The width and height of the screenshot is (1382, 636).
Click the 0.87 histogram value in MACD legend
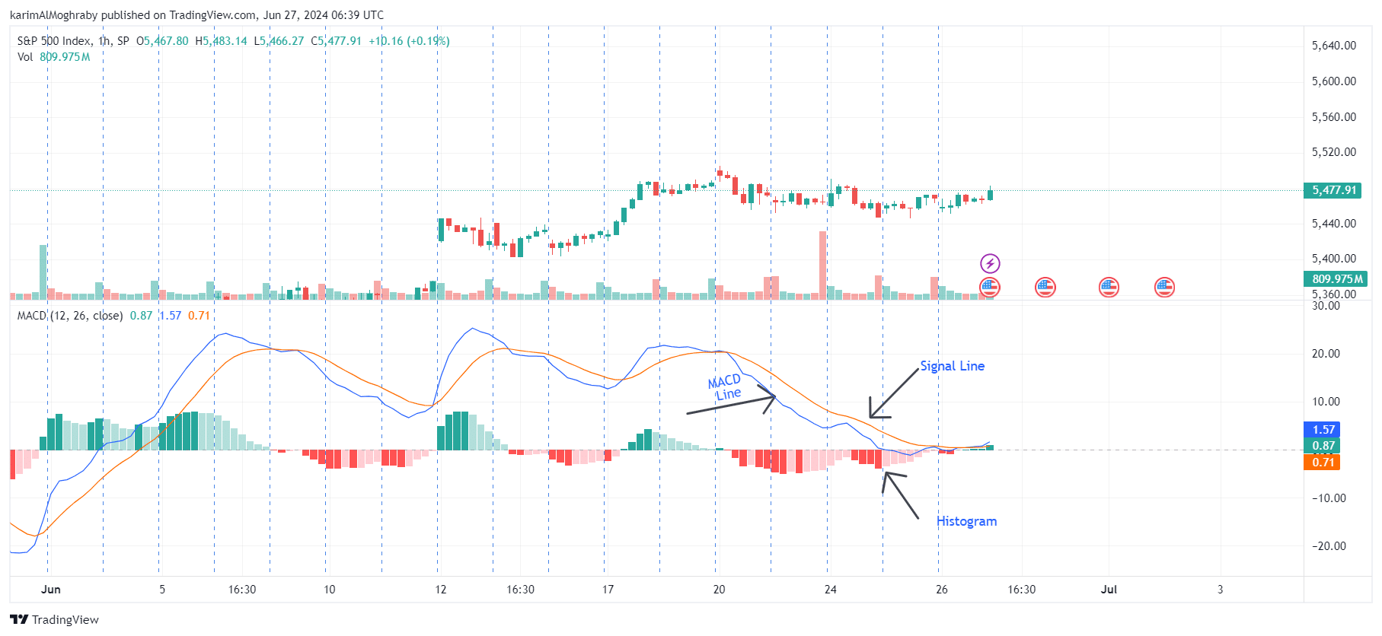pyautogui.click(x=141, y=316)
